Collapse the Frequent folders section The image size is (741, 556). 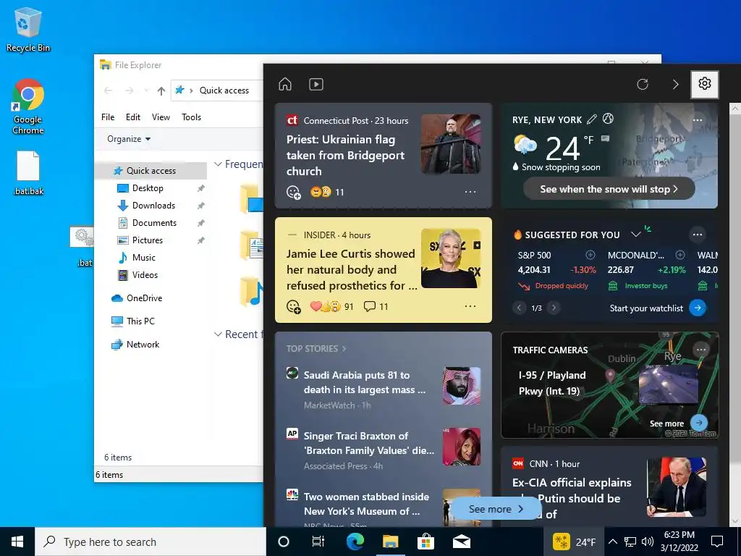pyautogui.click(x=218, y=164)
